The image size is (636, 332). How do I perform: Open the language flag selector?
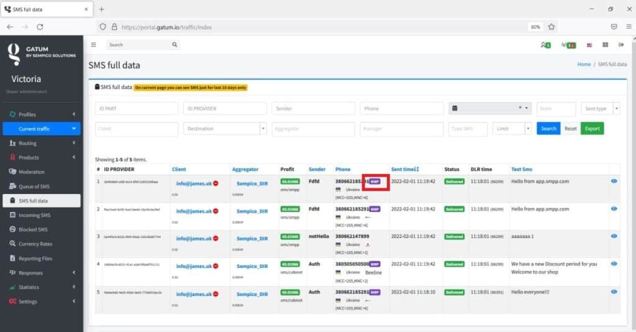pyautogui.click(x=589, y=45)
